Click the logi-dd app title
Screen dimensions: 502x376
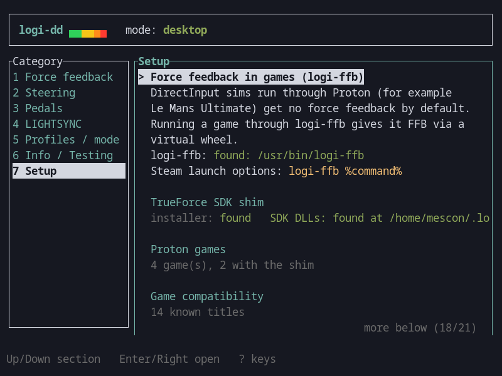(41, 30)
